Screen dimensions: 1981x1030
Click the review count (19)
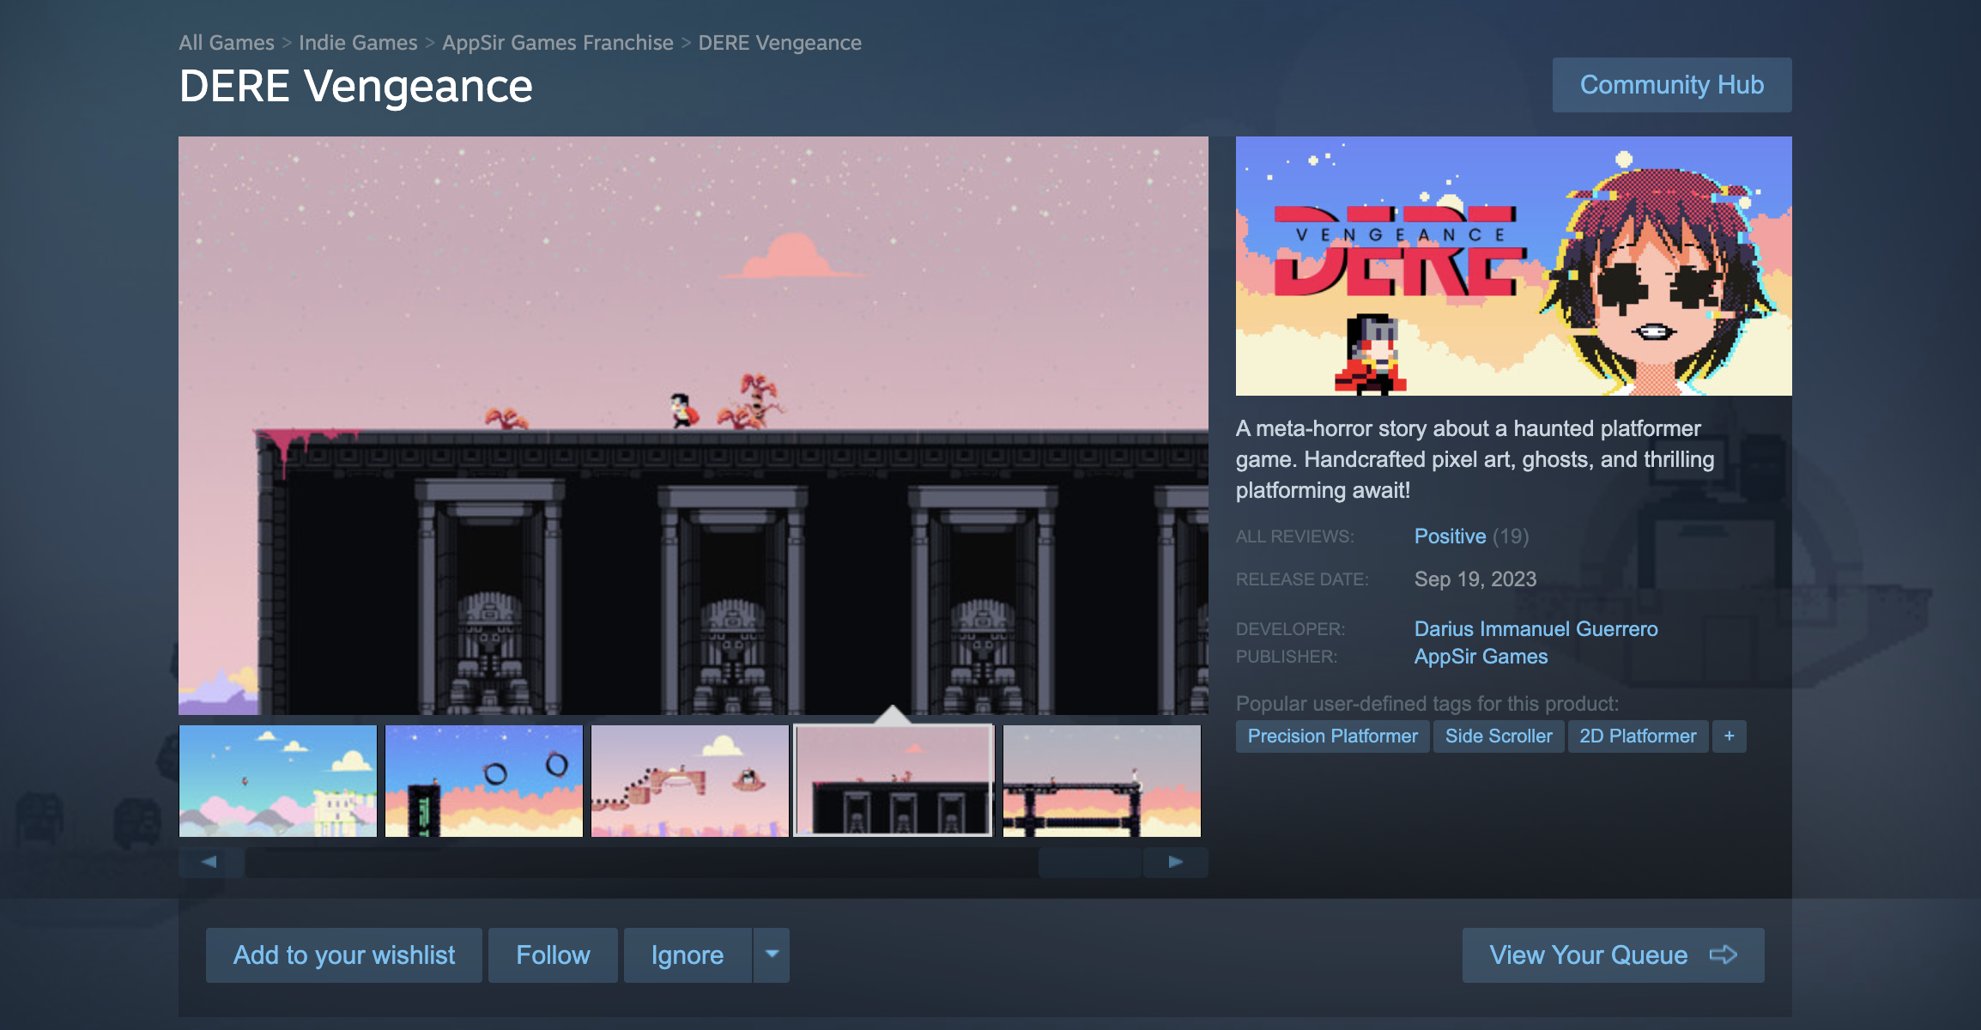pyautogui.click(x=1511, y=536)
